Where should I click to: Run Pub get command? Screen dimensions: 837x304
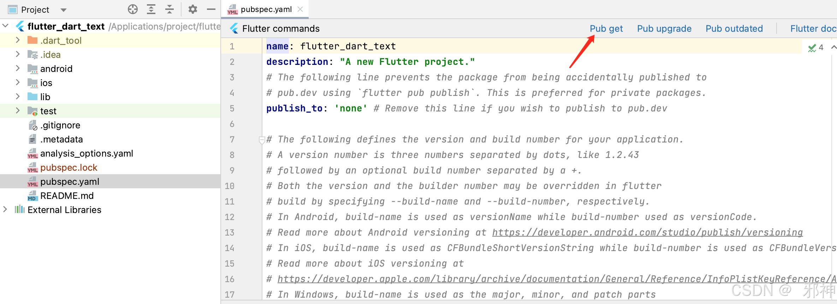coord(606,29)
